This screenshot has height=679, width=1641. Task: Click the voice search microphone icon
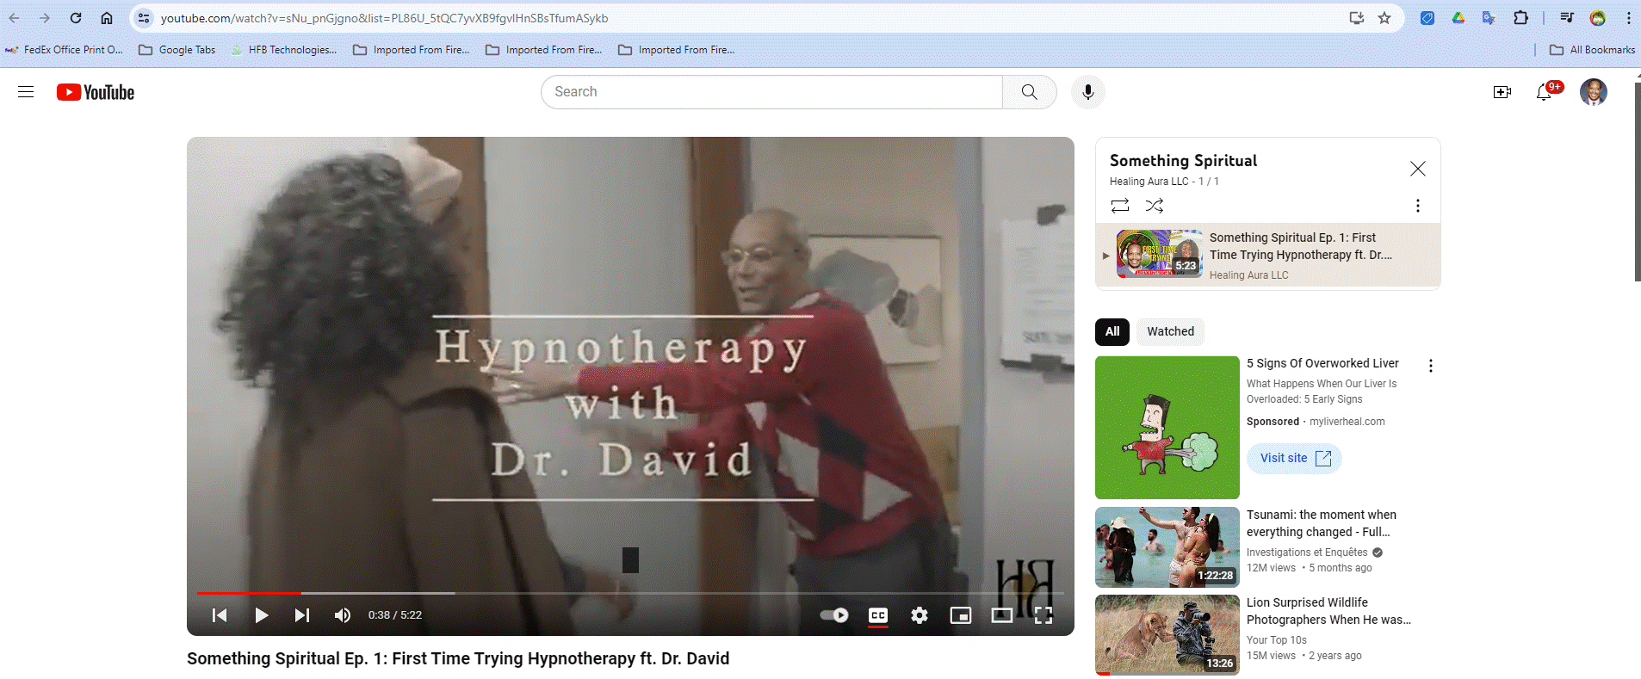[1087, 92]
